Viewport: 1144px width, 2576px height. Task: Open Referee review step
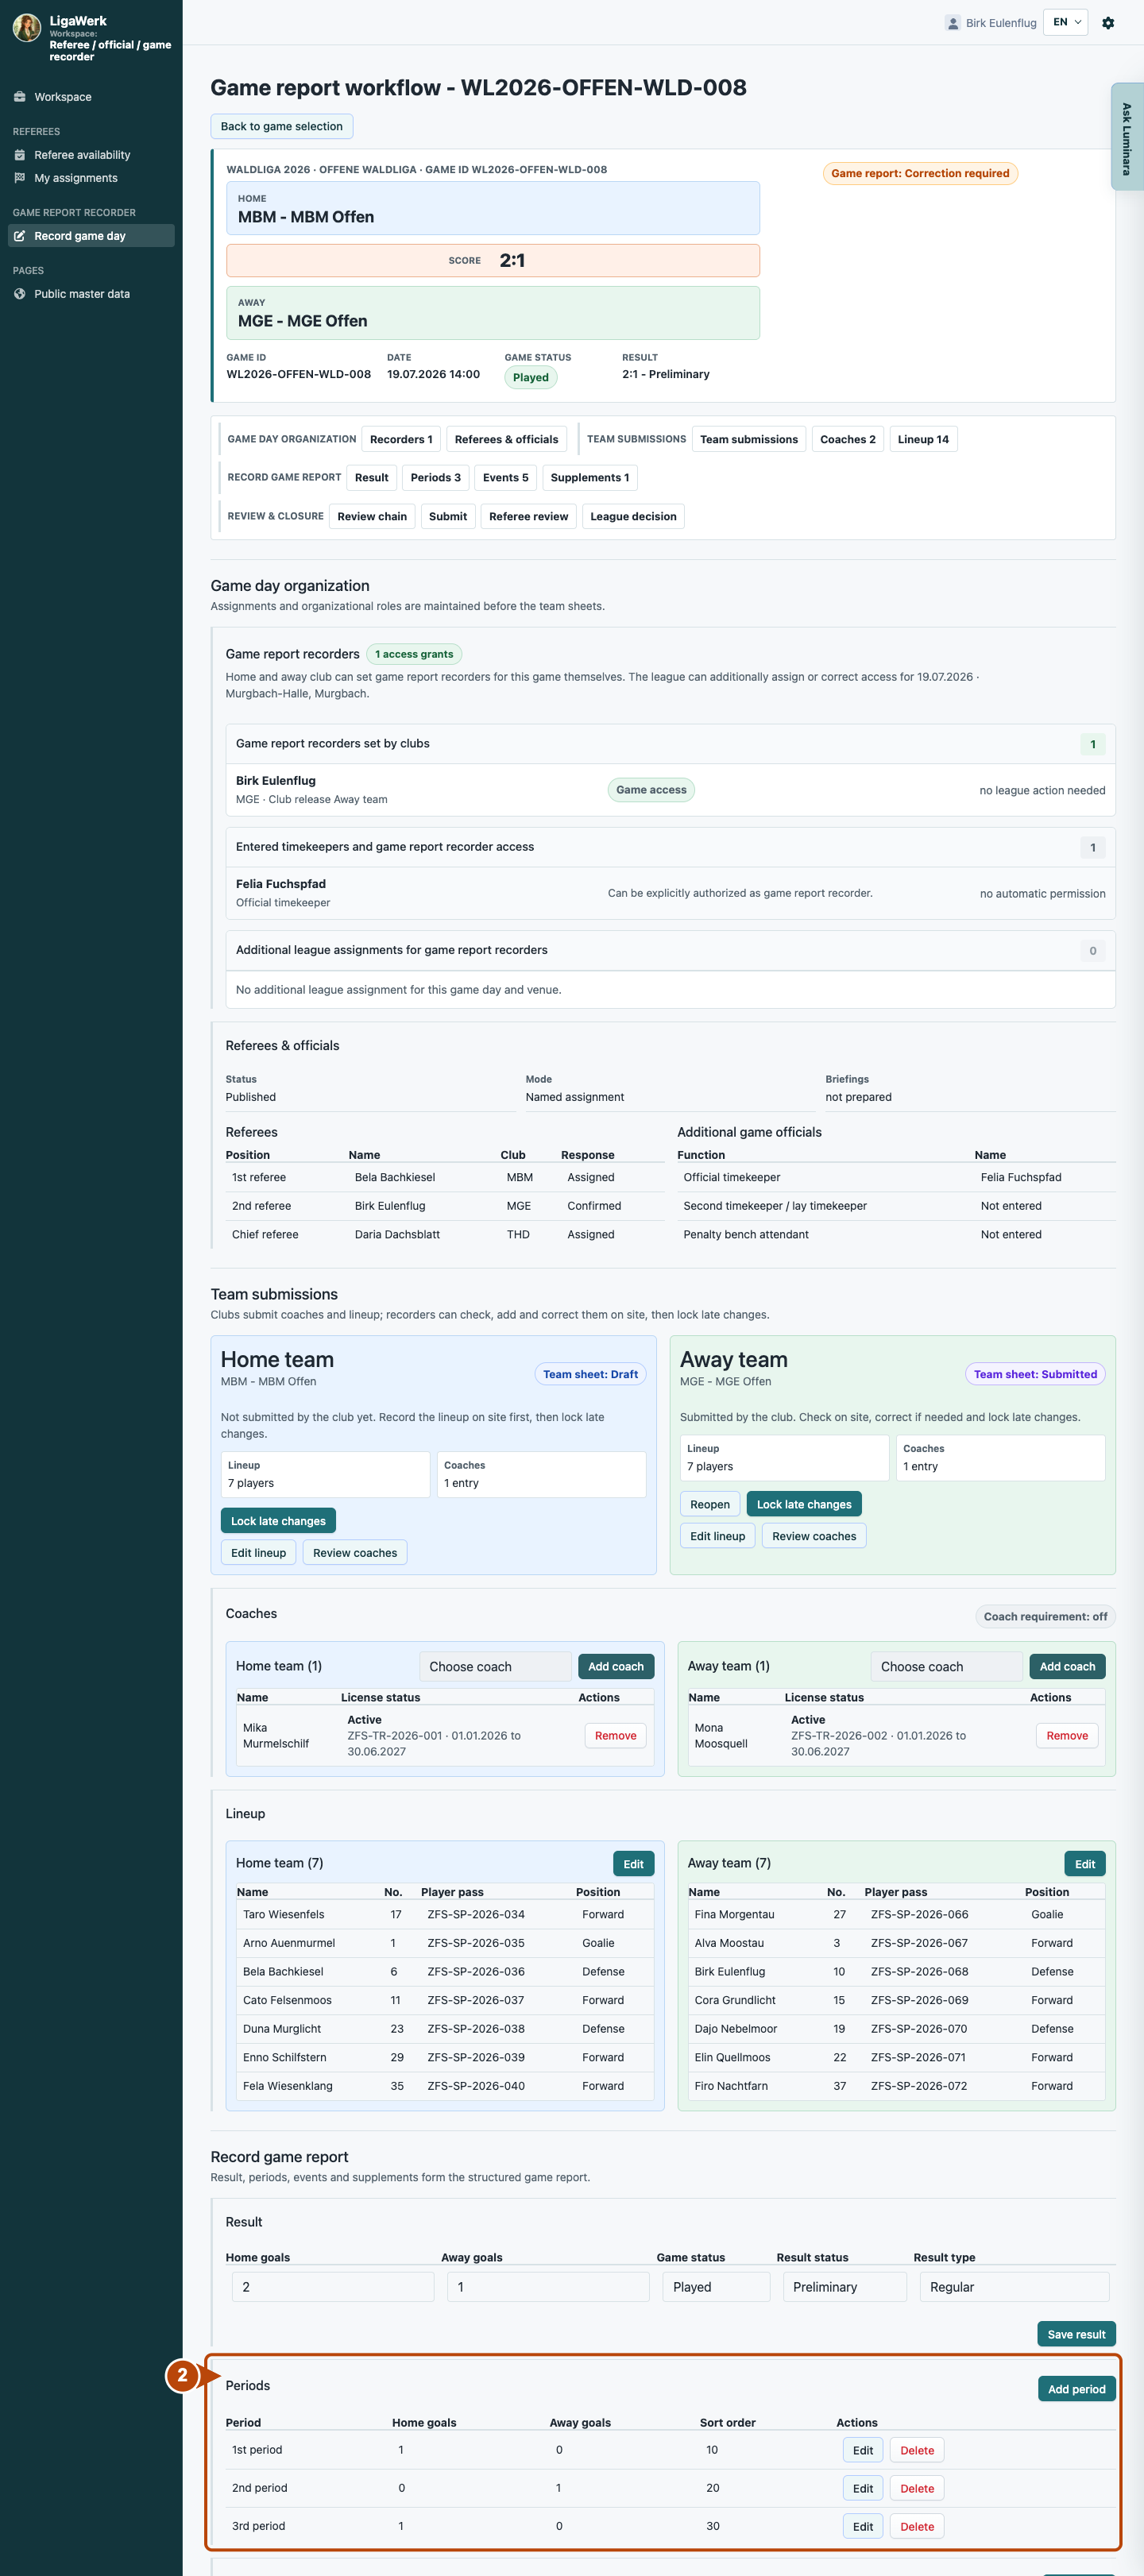point(528,516)
